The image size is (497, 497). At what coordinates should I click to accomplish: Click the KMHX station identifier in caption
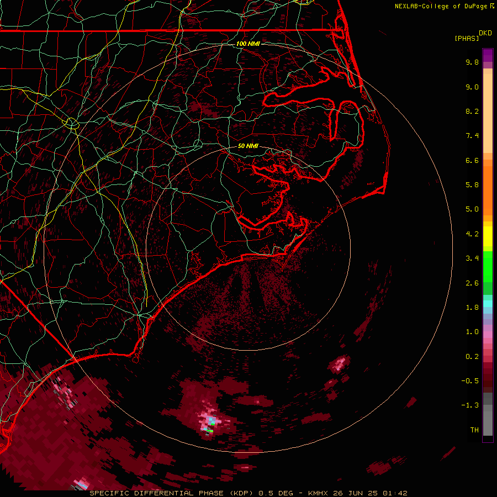click(318, 493)
